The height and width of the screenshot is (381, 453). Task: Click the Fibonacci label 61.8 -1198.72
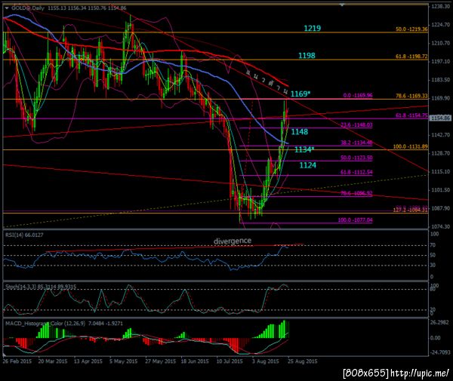click(411, 57)
